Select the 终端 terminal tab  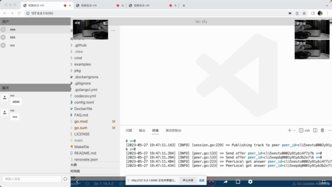pos(155,130)
